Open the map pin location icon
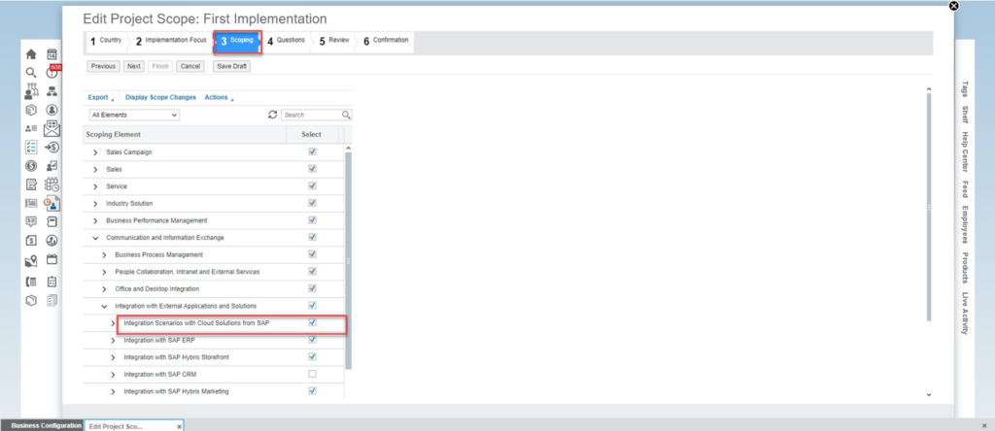 point(31,260)
